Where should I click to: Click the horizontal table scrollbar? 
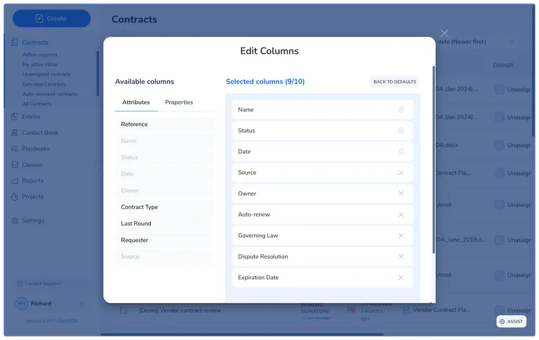(x=242, y=334)
